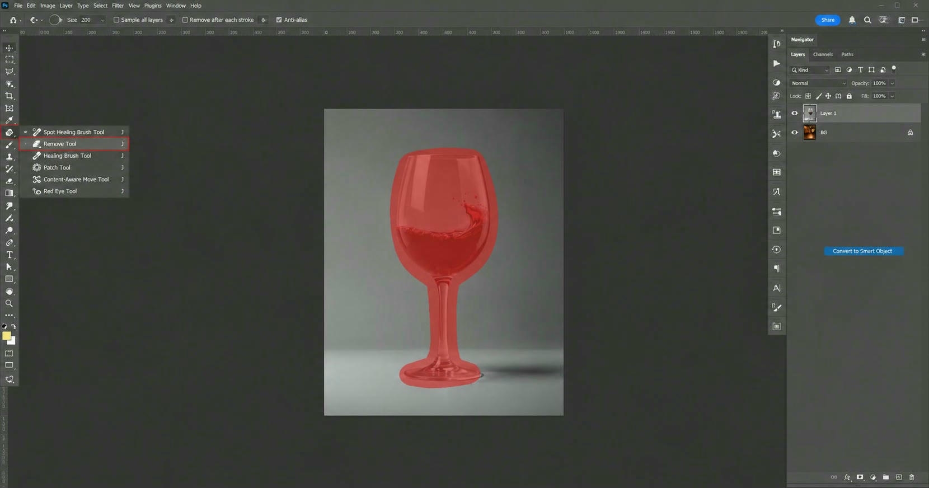The height and width of the screenshot is (488, 929).
Task: Open the tool preset picker dropdown
Action: tap(15, 20)
